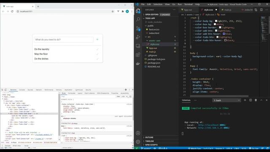
Task: Reload the page in Chrome
Action: tap(12, 11)
